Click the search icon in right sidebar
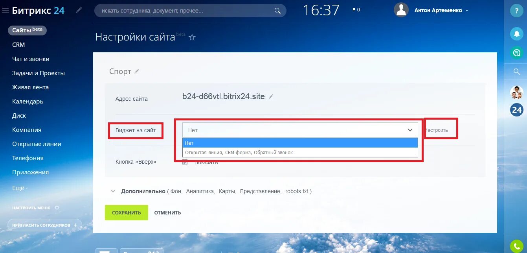 coord(517,72)
